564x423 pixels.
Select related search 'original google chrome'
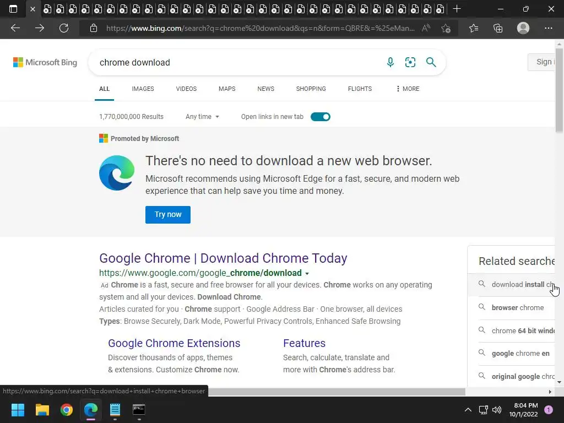tap(512, 377)
